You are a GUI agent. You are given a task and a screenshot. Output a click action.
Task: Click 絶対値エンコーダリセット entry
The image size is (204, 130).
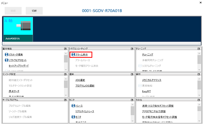[x=21, y=80]
